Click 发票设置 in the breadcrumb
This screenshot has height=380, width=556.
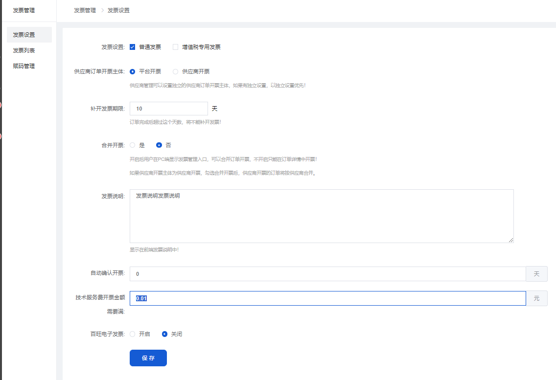pyautogui.click(x=118, y=10)
